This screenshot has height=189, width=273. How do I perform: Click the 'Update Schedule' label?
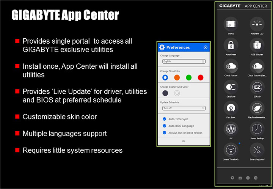tap(169, 102)
